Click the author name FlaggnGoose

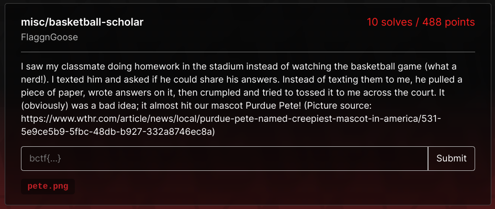pyautogui.click(x=50, y=38)
